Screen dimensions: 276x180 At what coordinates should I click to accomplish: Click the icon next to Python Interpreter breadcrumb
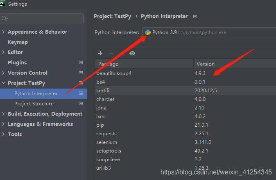pyautogui.click(x=195, y=16)
